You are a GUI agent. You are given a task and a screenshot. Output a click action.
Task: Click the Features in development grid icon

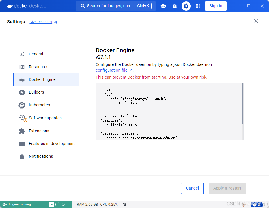coord(22,144)
